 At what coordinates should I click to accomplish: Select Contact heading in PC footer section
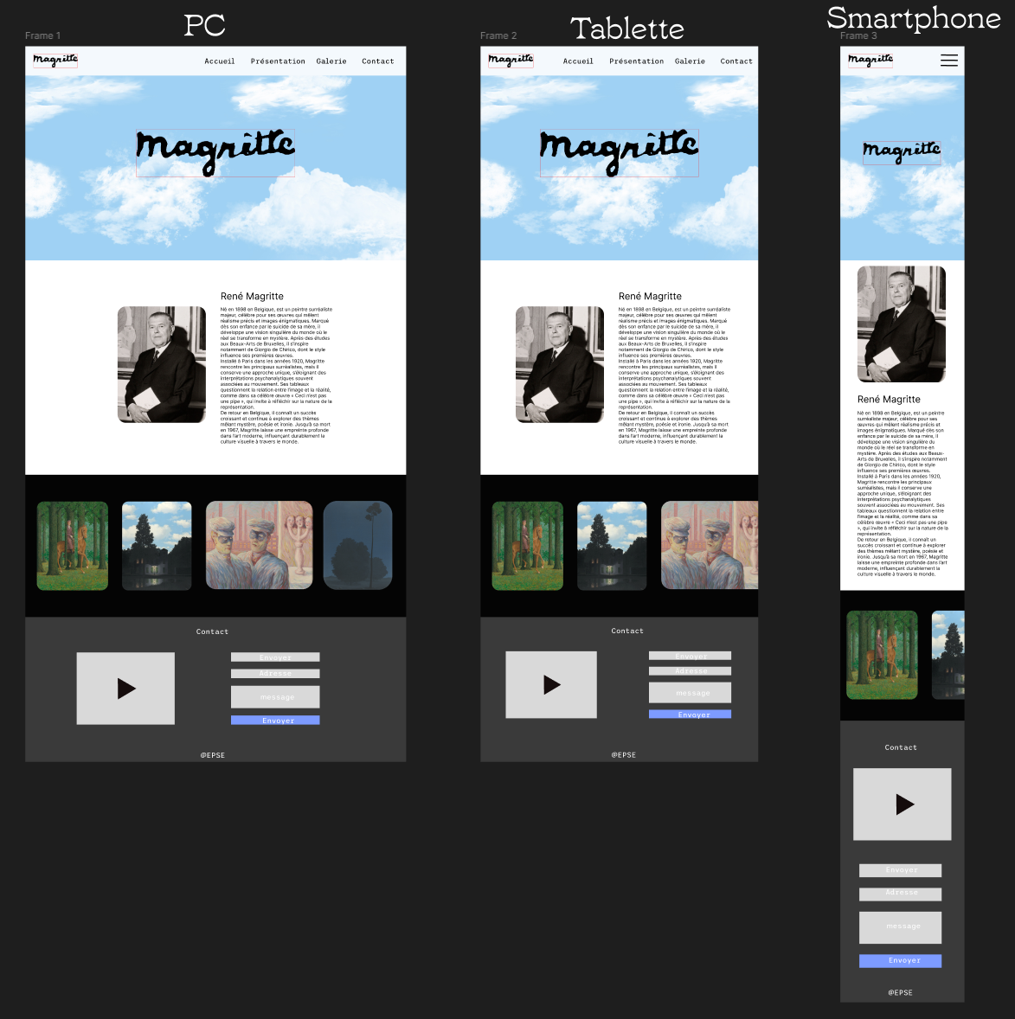coord(212,631)
